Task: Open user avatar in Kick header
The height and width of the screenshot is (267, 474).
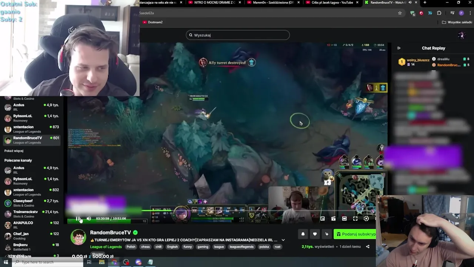Action: tap(461, 35)
